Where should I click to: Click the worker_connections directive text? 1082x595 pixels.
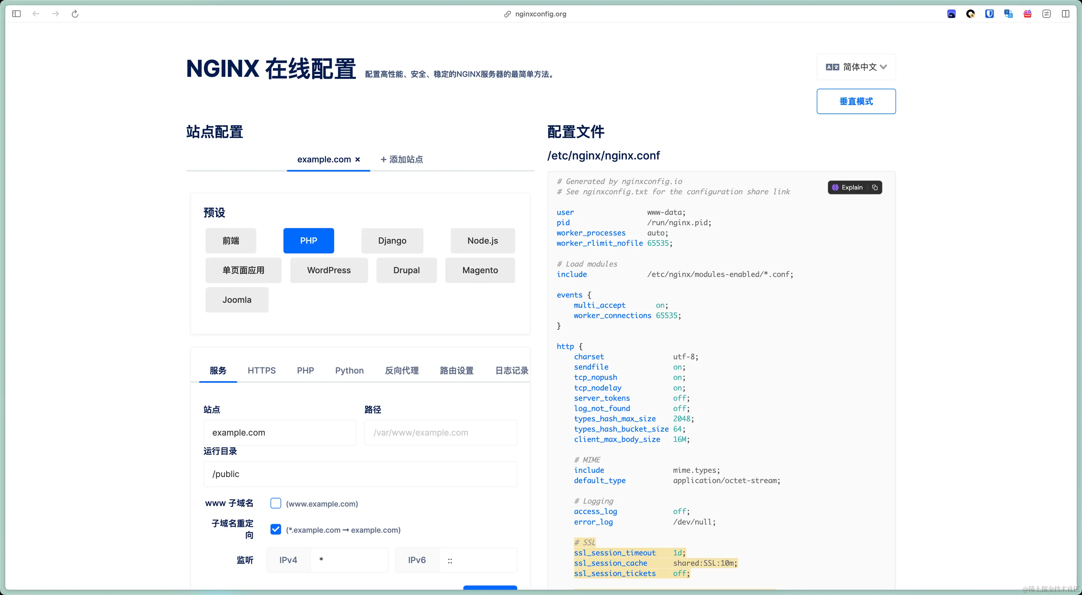613,315
